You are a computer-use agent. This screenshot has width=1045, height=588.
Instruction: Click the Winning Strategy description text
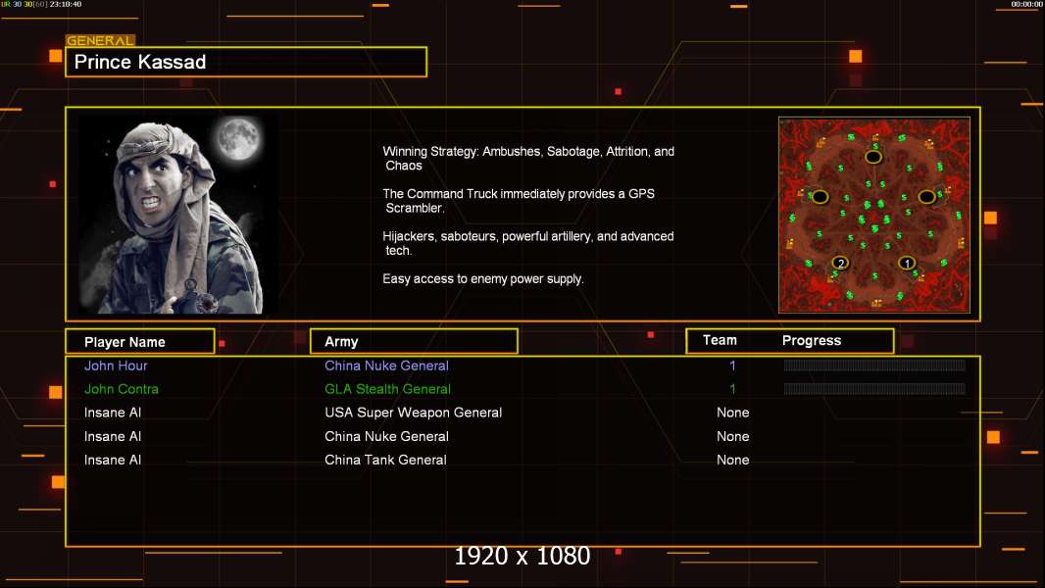(528, 159)
